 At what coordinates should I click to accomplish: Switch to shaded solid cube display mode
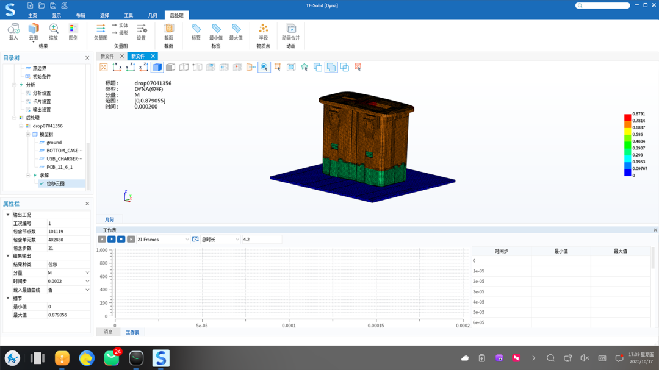pos(157,67)
